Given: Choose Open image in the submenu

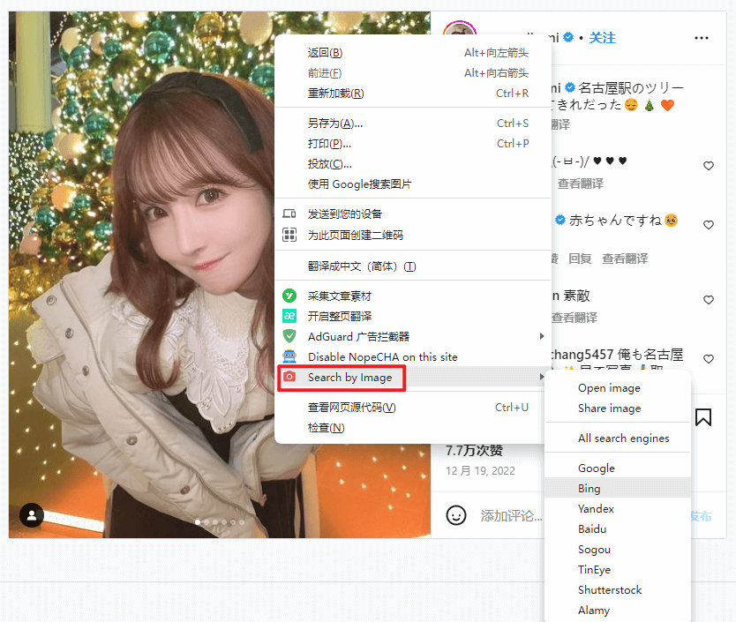Looking at the screenshot, I should (608, 387).
